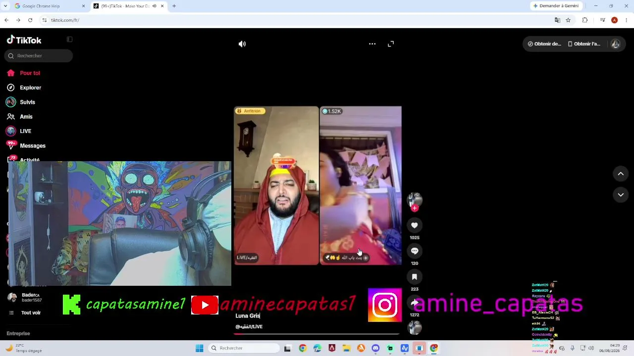
Task: Toggle the taskbar microphone icon
Action: [573, 348]
